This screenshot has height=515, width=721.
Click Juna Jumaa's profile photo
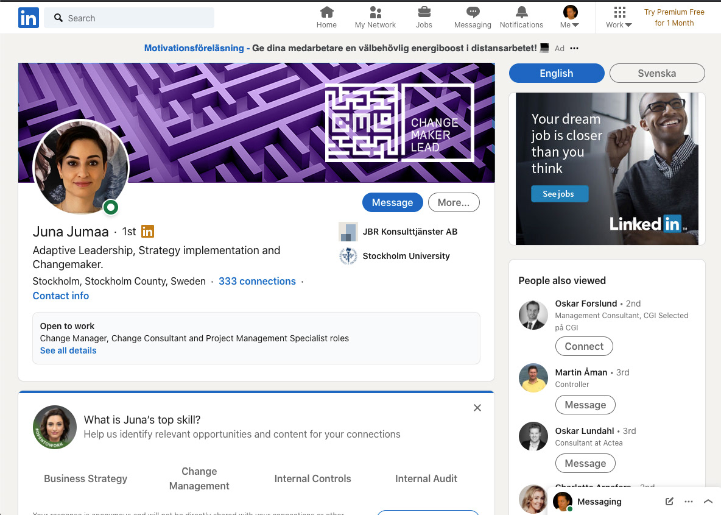81,167
